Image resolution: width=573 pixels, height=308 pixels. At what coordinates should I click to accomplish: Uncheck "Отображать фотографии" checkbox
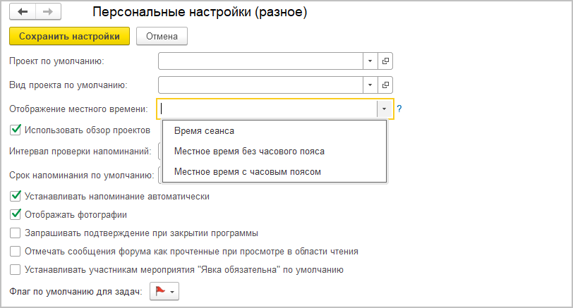(16, 214)
